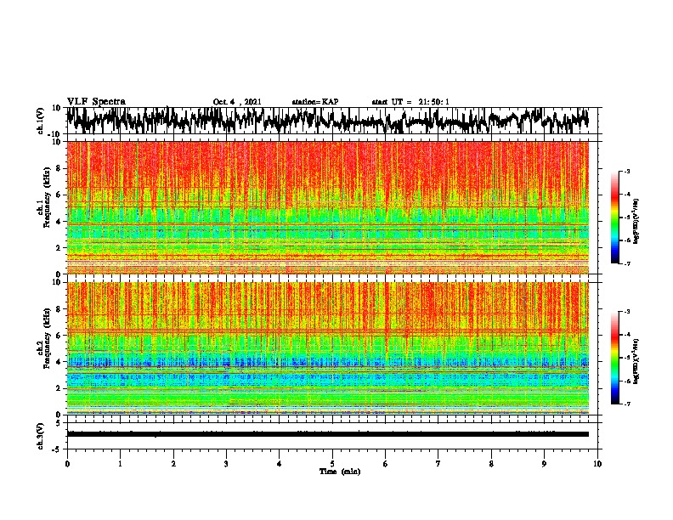Click the ch.3 black signal band

[327, 434]
